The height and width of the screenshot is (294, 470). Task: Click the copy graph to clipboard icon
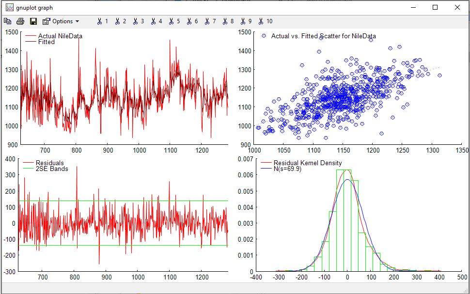point(7,21)
